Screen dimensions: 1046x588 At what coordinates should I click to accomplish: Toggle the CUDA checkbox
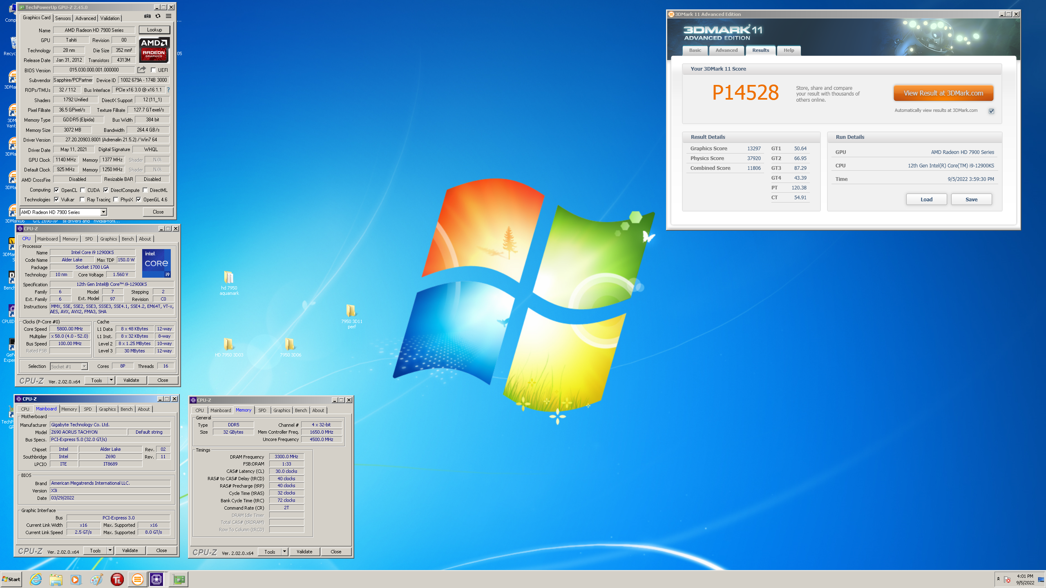pos(83,190)
